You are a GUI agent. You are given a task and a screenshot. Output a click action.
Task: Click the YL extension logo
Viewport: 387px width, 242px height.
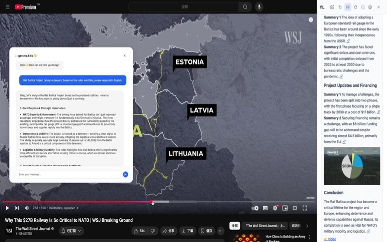[322, 7]
